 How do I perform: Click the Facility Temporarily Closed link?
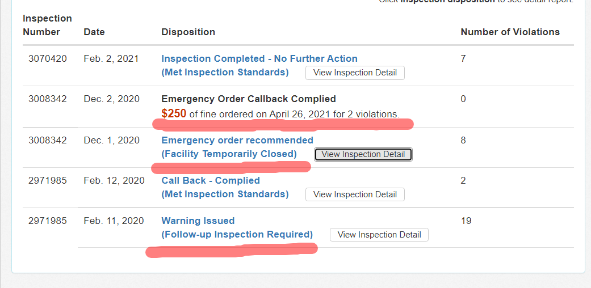pyautogui.click(x=229, y=154)
